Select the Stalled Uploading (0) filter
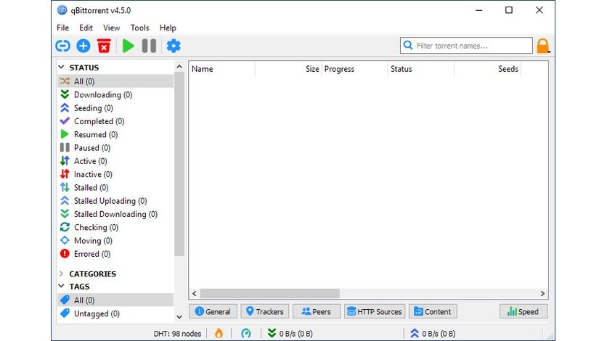Image resolution: width=607 pixels, height=341 pixels. click(x=115, y=201)
